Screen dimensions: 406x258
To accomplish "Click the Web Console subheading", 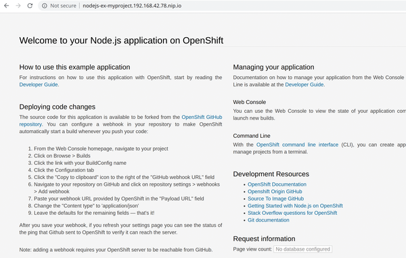I will [249, 102].
